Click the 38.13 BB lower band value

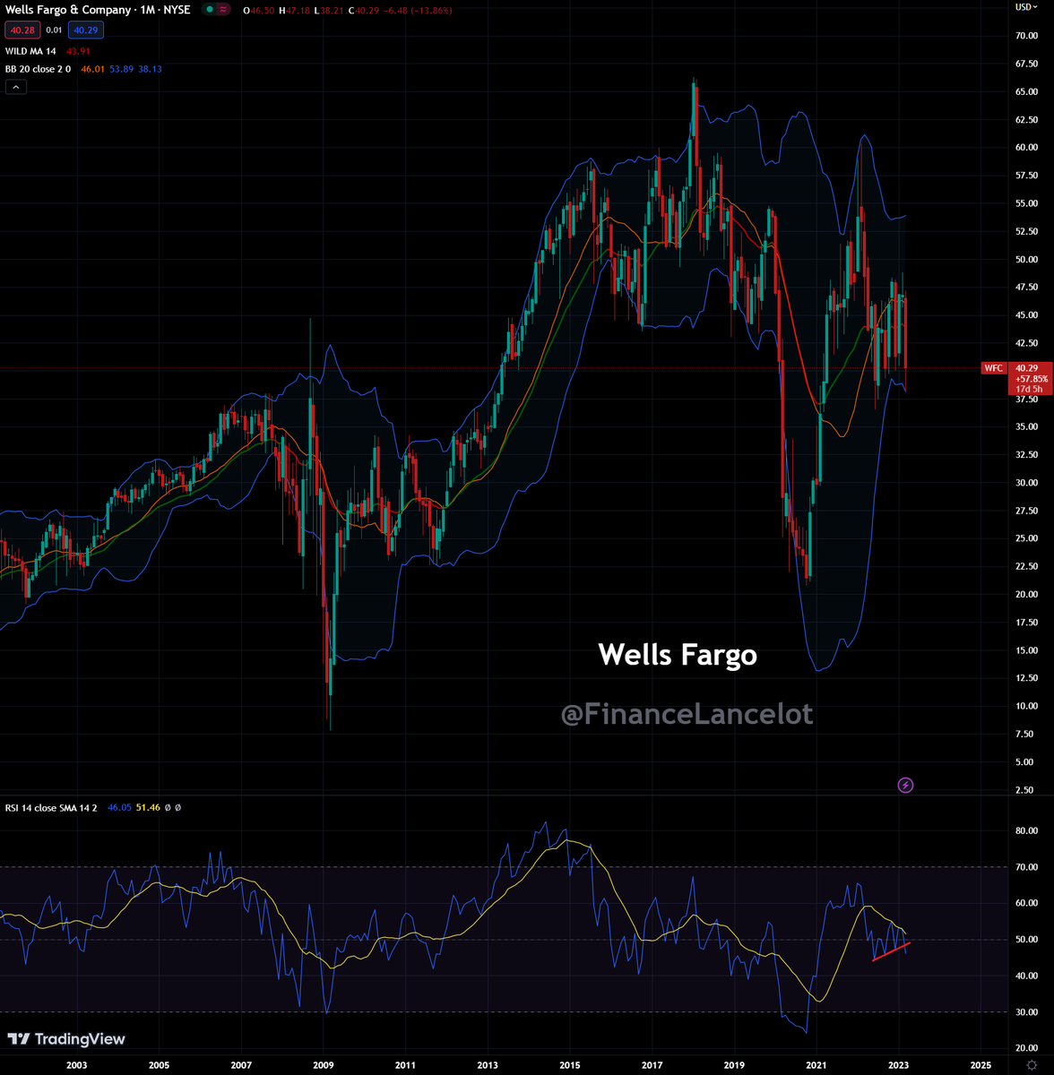coord(149,69)
